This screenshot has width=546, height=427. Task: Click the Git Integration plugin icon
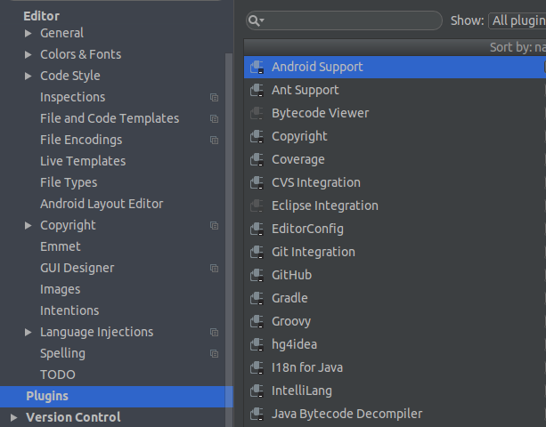pyautogui.click(x=257, y=252)
